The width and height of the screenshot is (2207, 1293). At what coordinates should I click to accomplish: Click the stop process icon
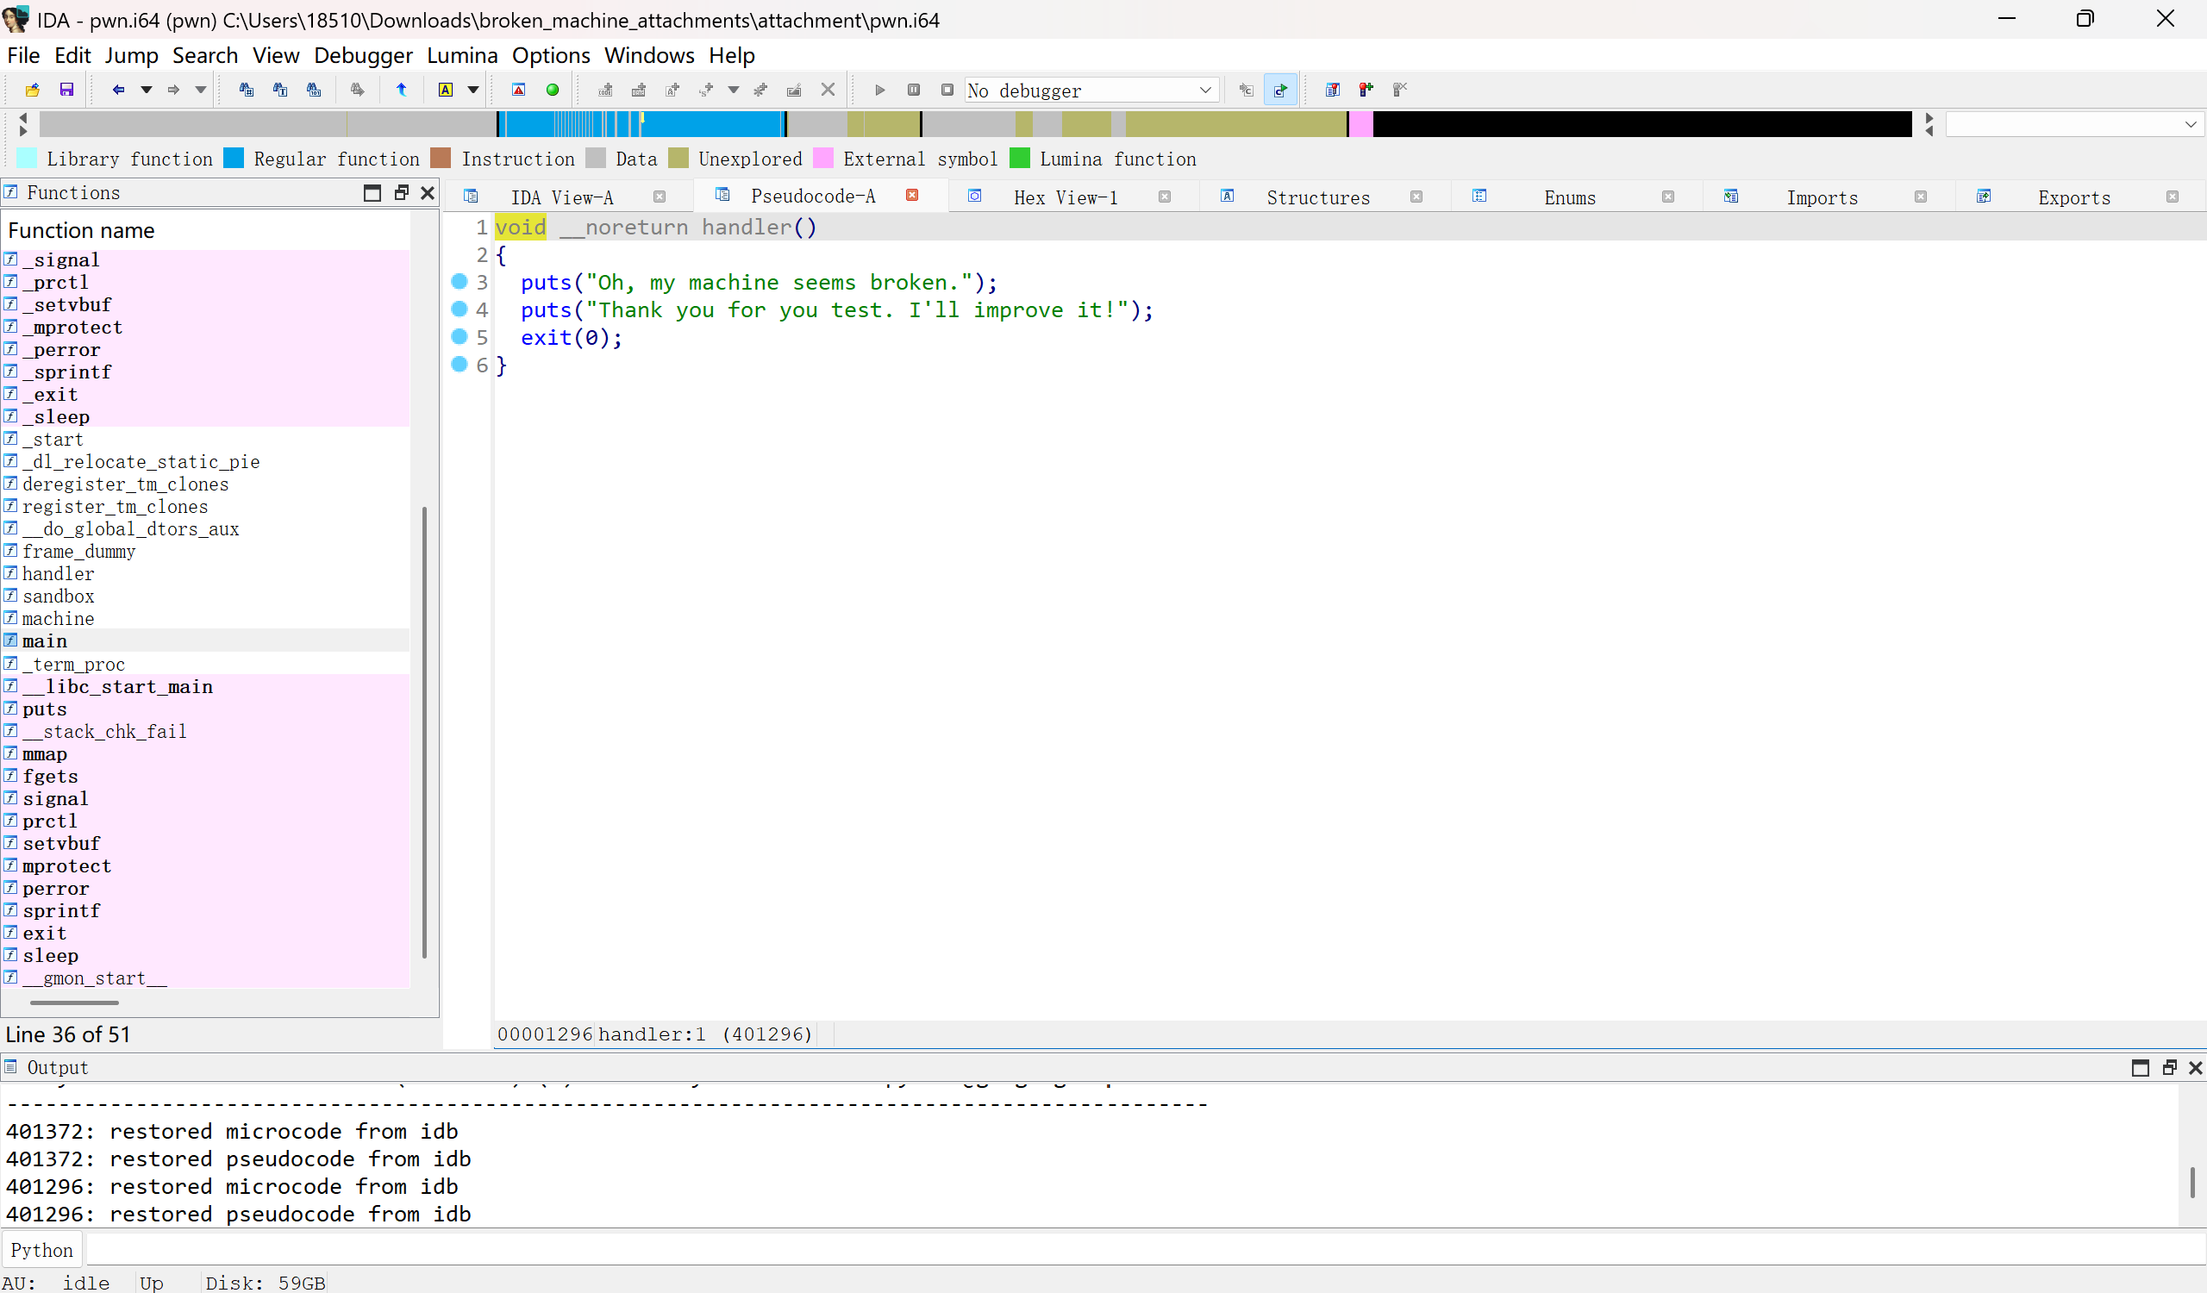click(x=947, y=90)
